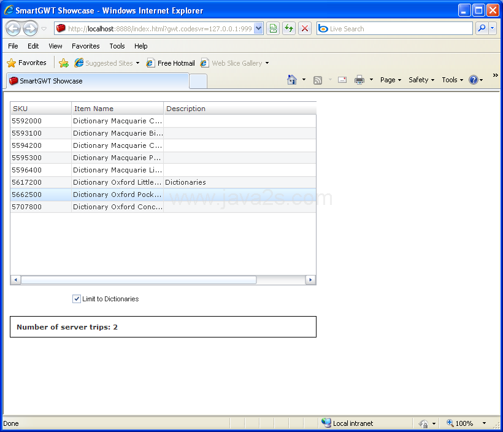Expand the Web Slice Gallery dropdown arrow
The width and height of the screenshot is (503, 432).
(x=267, y=63)
